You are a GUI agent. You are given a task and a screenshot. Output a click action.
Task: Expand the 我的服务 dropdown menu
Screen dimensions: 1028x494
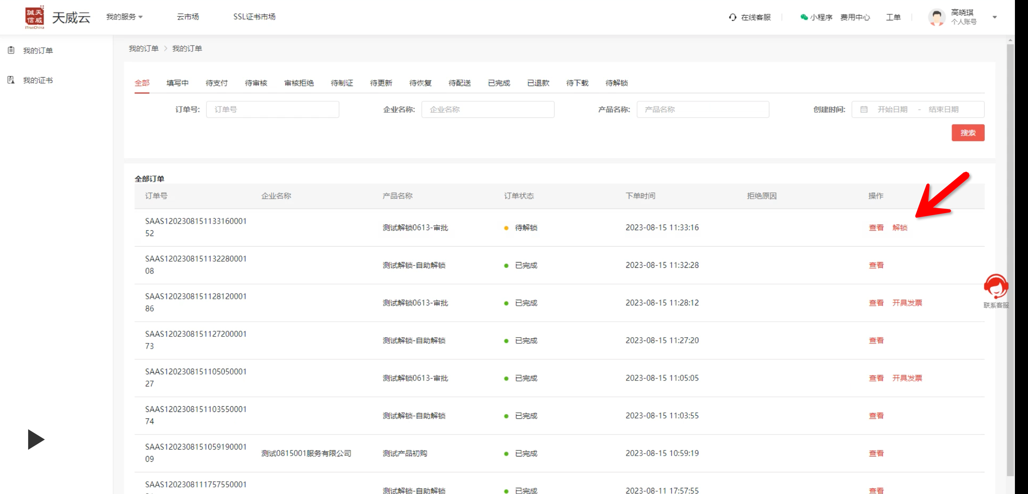click(x=124, y=17)
